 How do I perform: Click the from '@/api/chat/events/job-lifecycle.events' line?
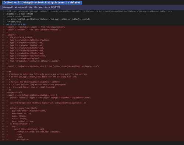pos(33,61)
